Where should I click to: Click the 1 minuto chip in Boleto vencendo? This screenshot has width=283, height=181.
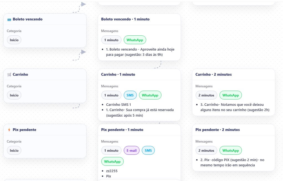[x=111, y=40]
